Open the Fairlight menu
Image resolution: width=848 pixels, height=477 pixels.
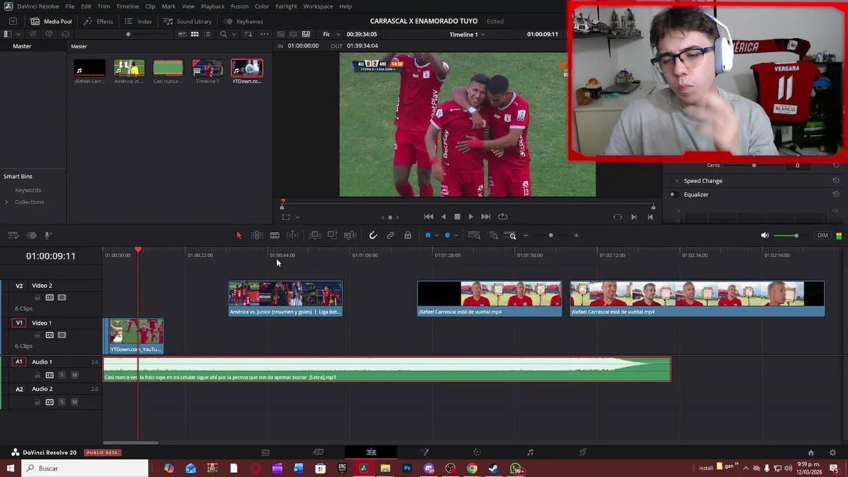286,6
